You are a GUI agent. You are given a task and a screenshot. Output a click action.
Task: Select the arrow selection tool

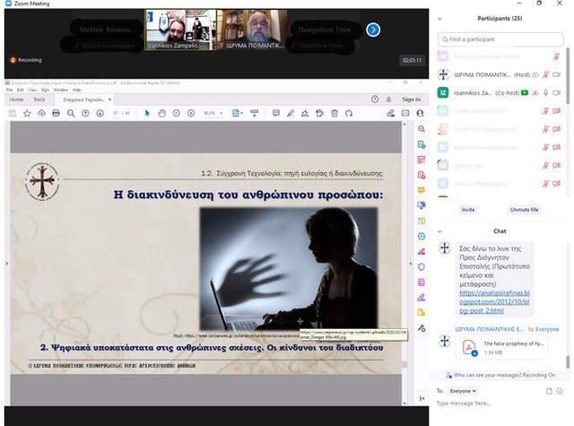146,113
